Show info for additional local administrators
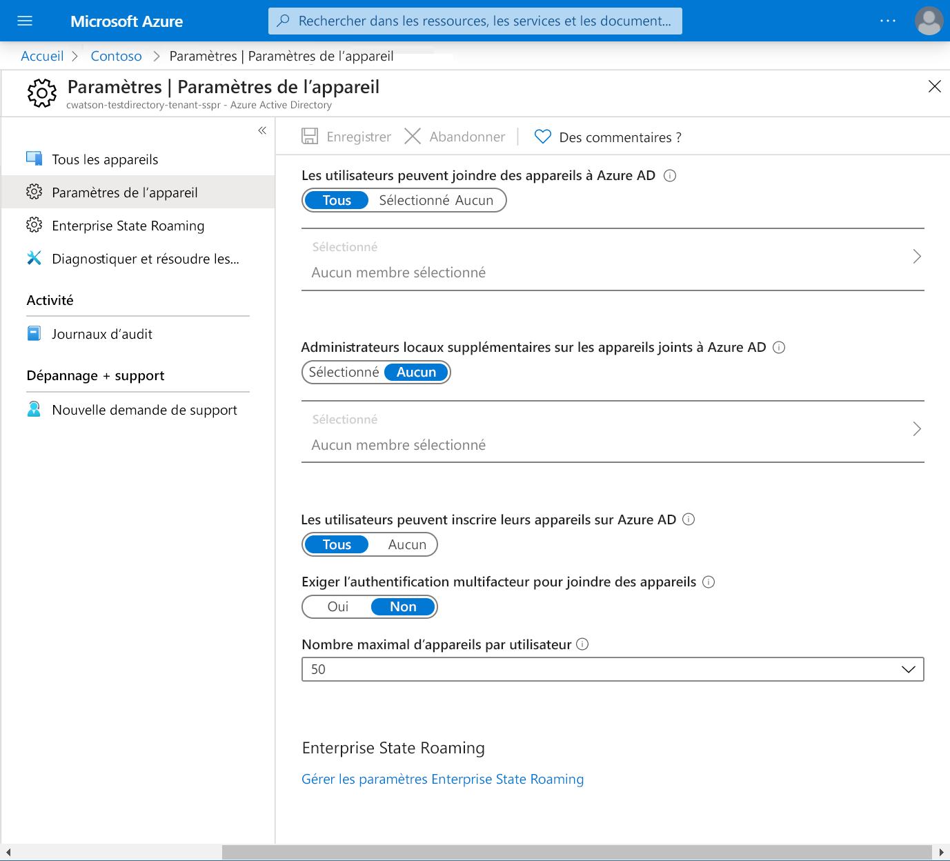Screen dimensions: 950x861 pos(779,347)
